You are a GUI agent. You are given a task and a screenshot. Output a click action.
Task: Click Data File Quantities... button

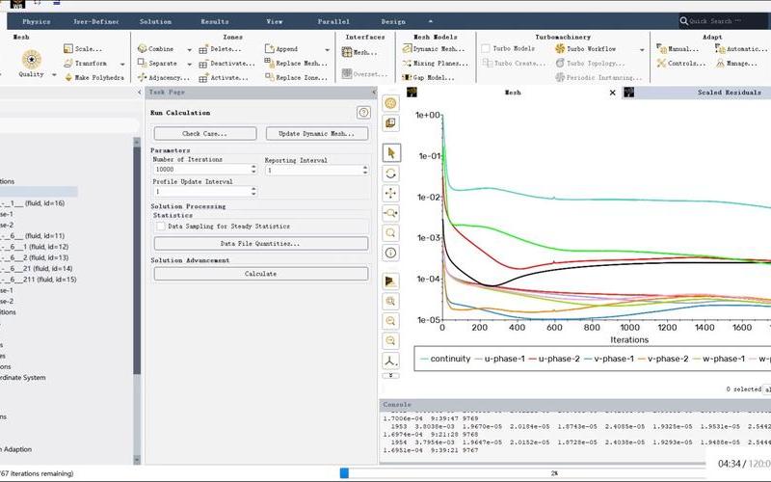(x=260, y=244)
